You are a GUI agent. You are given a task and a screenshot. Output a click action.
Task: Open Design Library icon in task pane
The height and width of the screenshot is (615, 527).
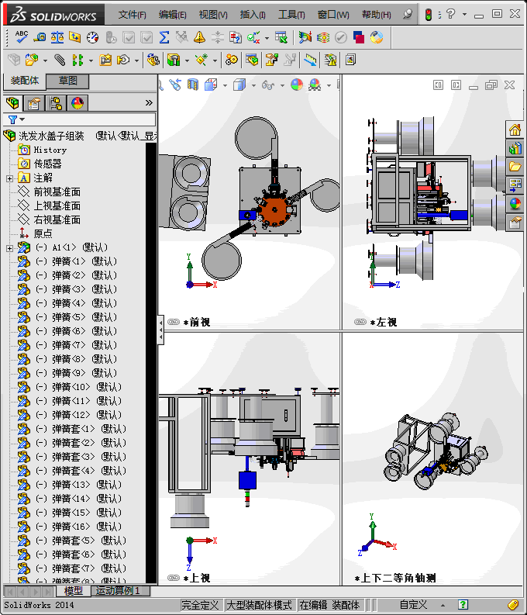515,148
